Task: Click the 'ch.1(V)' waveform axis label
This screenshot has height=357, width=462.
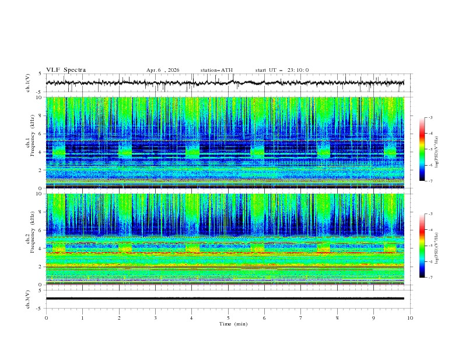Action: click(28, 83)
